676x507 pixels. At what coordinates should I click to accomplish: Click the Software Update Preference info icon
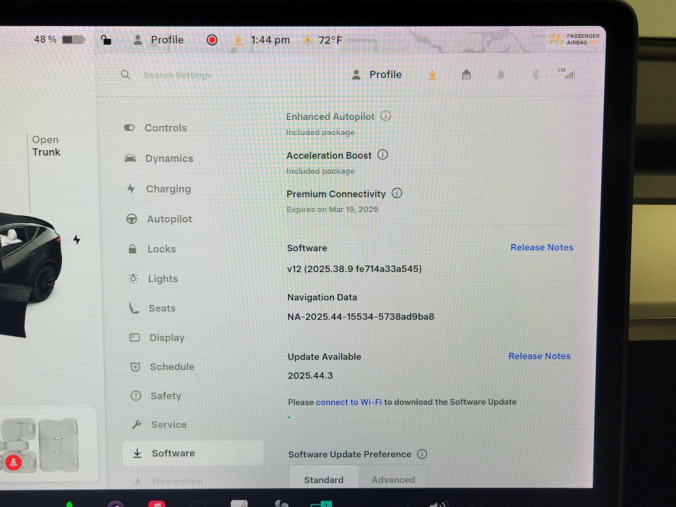(422, 454)
